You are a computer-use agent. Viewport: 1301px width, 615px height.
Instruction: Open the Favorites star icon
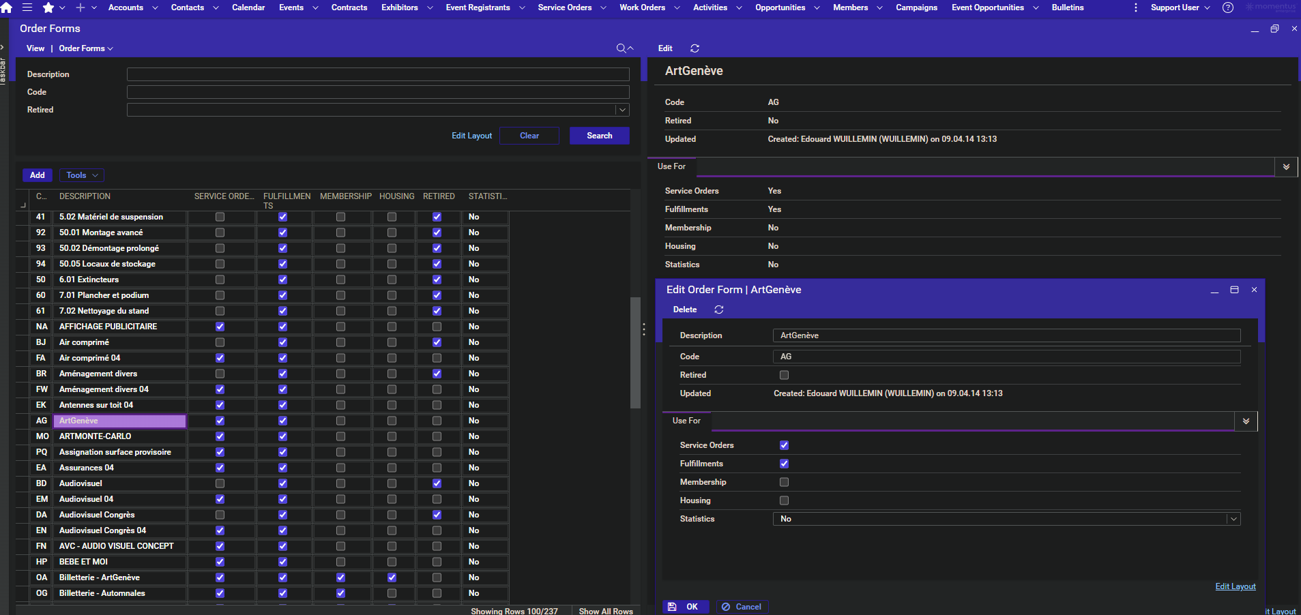click(x=48, y=7)
